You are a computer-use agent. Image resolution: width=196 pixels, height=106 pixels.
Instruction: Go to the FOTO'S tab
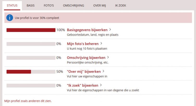click(x=49, y=5)
